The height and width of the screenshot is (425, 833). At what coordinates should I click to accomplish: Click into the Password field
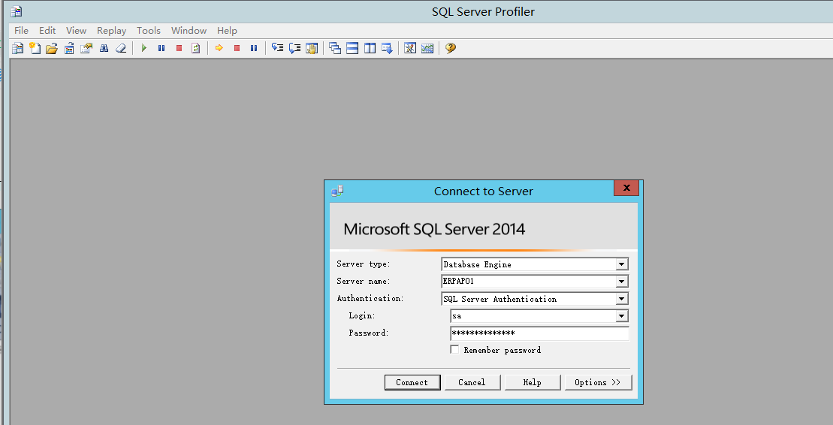[x=539, y=333]
